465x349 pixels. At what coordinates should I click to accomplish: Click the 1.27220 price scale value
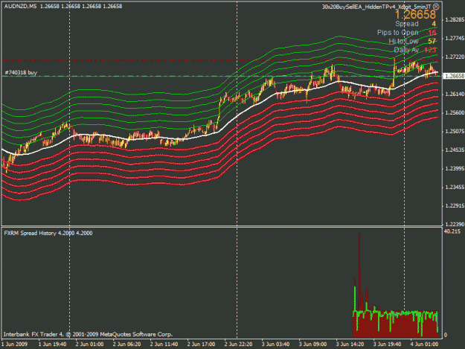[x=455, y=57]
